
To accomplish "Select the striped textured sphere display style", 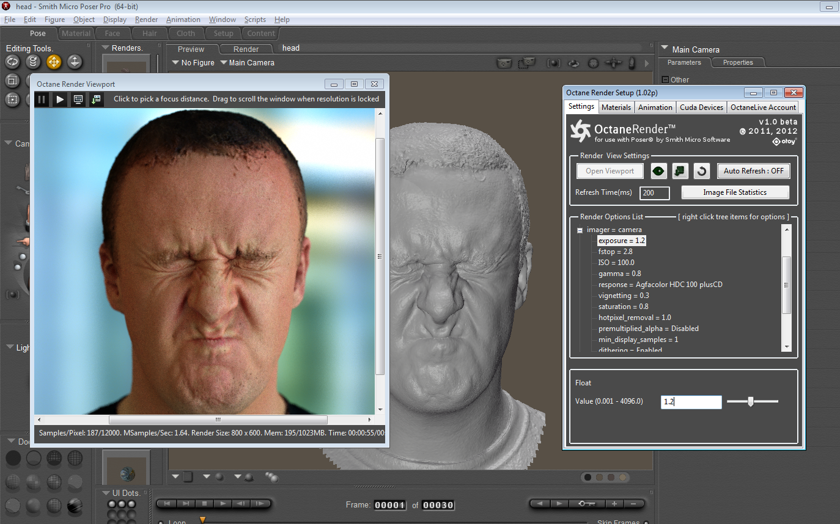I will tap(75, 506).
